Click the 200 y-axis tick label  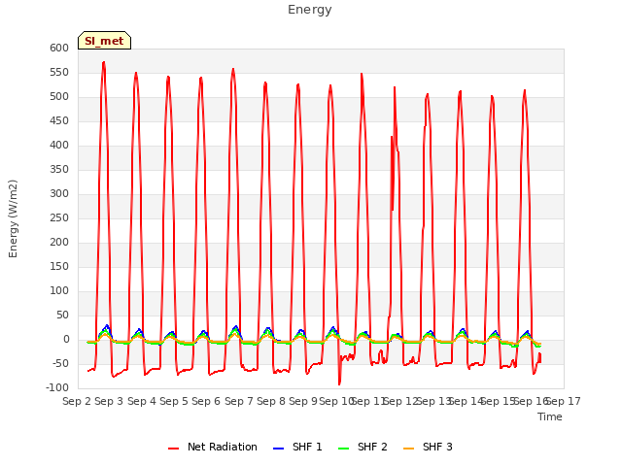coord(59,243)
